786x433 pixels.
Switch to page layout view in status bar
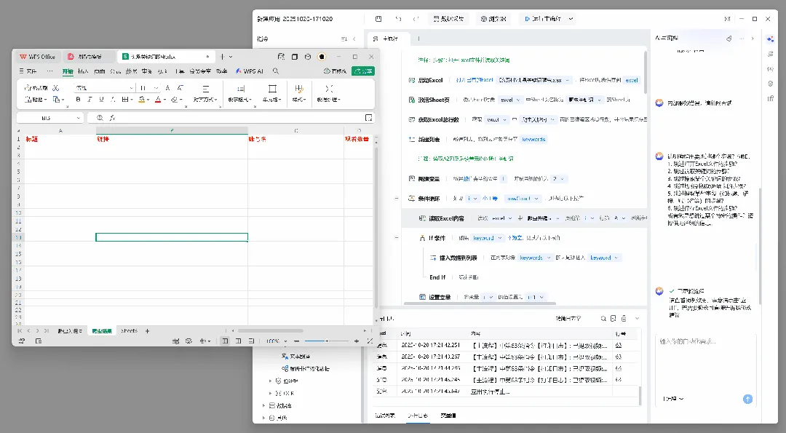238,341
